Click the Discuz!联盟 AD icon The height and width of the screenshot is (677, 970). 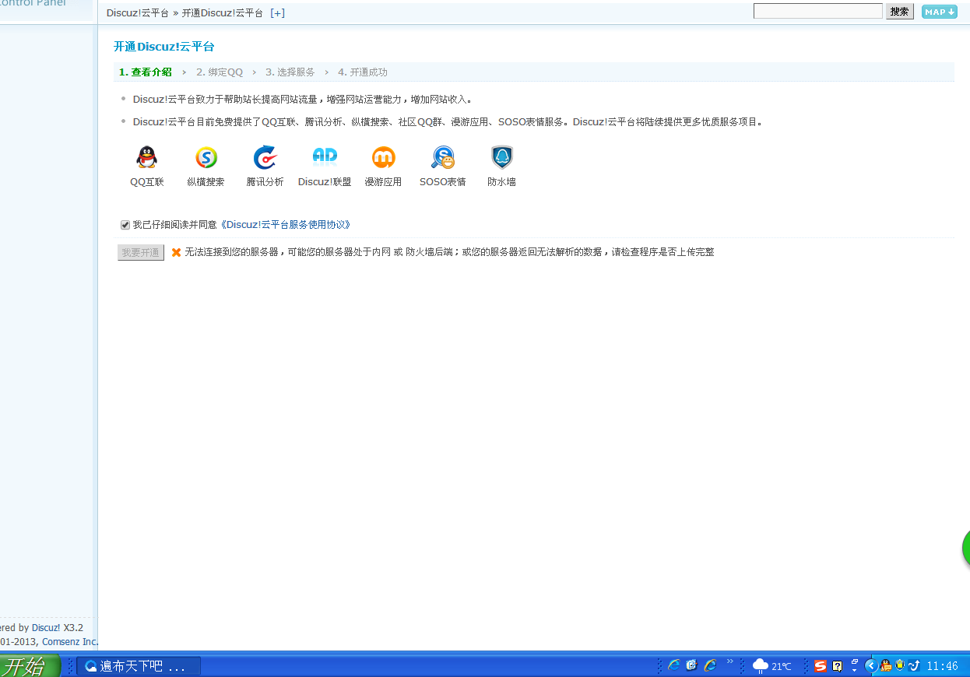(x=325, y=156)
